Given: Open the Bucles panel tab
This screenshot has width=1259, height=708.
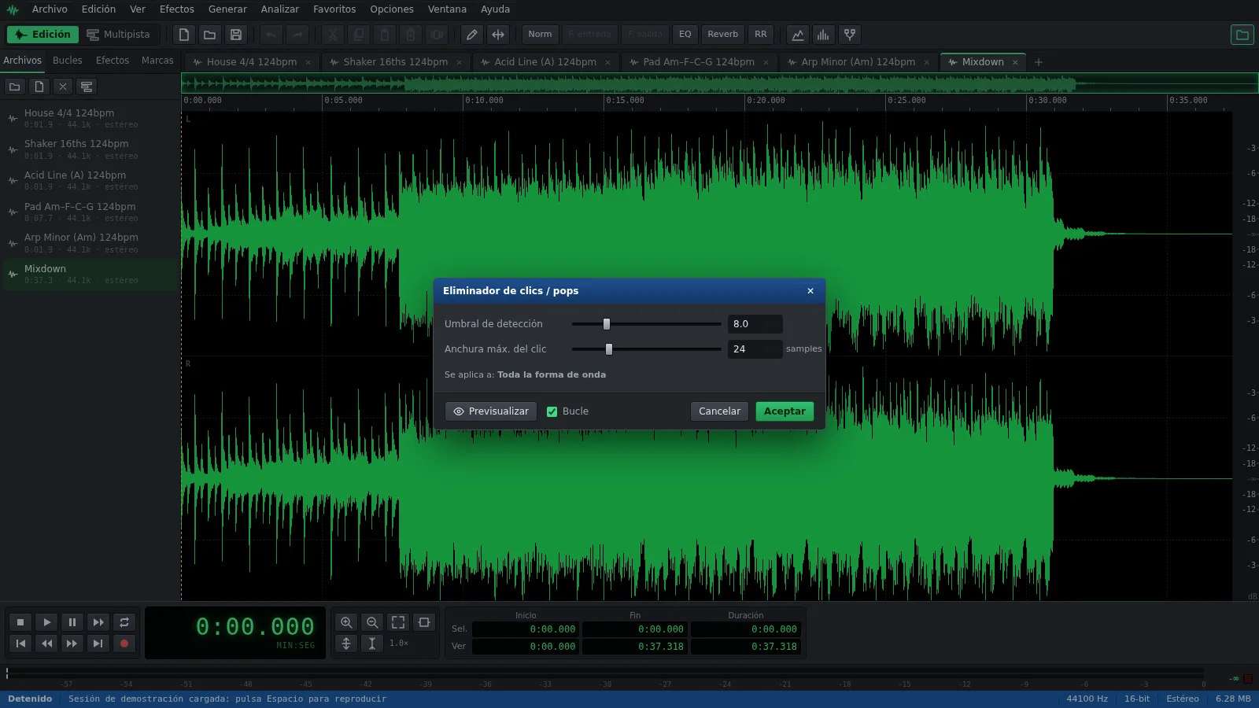Looking at the screenshot, I should [x=68, y=61].
